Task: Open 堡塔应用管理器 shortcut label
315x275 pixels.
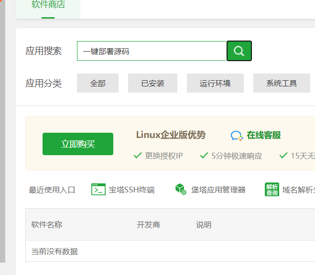Action: tap(218, 190)
